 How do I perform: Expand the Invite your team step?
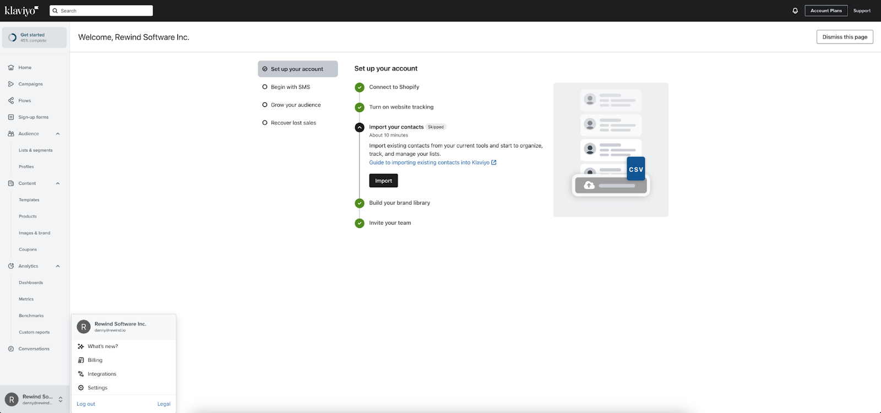tap(390, 223)
